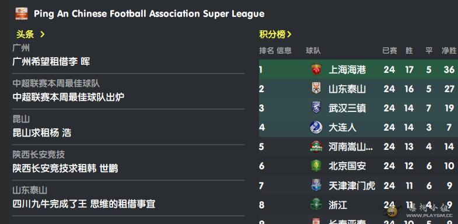Screen dimensions: 458x224
Task: Open headline 陕西长安竞技求租韩 世鹏
Action: click(65, 169)
